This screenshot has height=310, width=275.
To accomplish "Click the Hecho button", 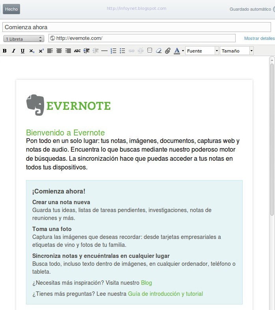I will [x=11, y=9].
